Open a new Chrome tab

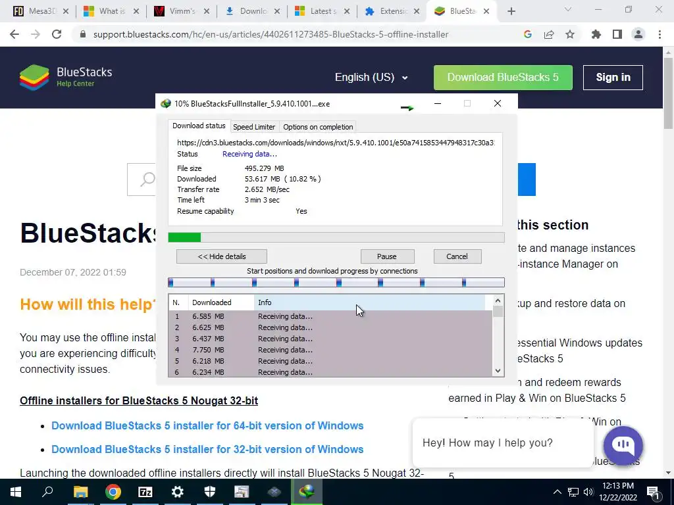[x=511, y=11]
